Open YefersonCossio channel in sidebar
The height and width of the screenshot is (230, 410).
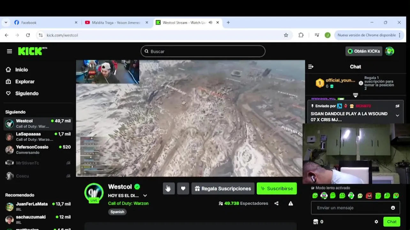coord(38,150)
